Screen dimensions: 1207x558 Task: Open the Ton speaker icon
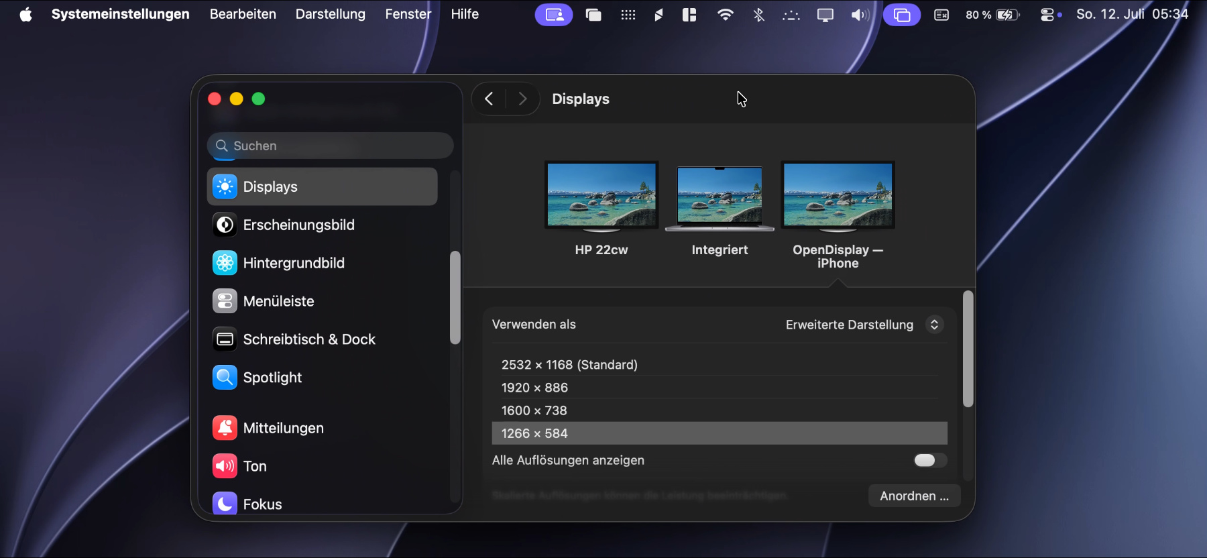click(225, 466)
